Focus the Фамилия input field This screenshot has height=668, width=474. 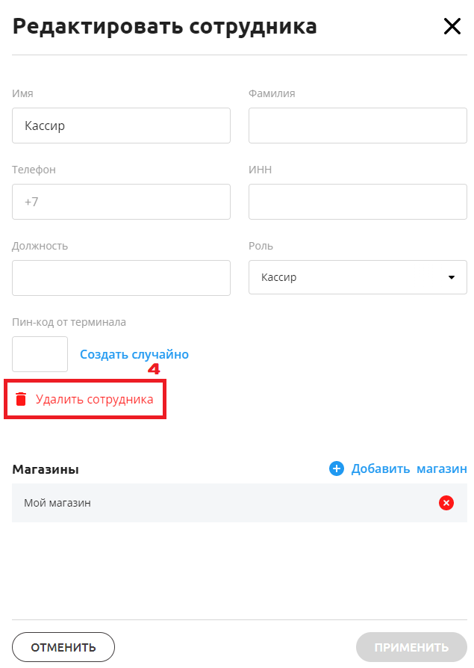tap(358, 126)
